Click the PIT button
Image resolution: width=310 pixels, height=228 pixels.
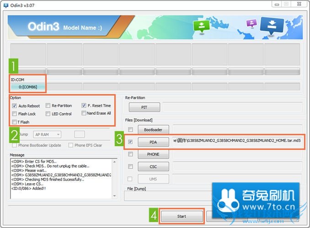(144, 107)
